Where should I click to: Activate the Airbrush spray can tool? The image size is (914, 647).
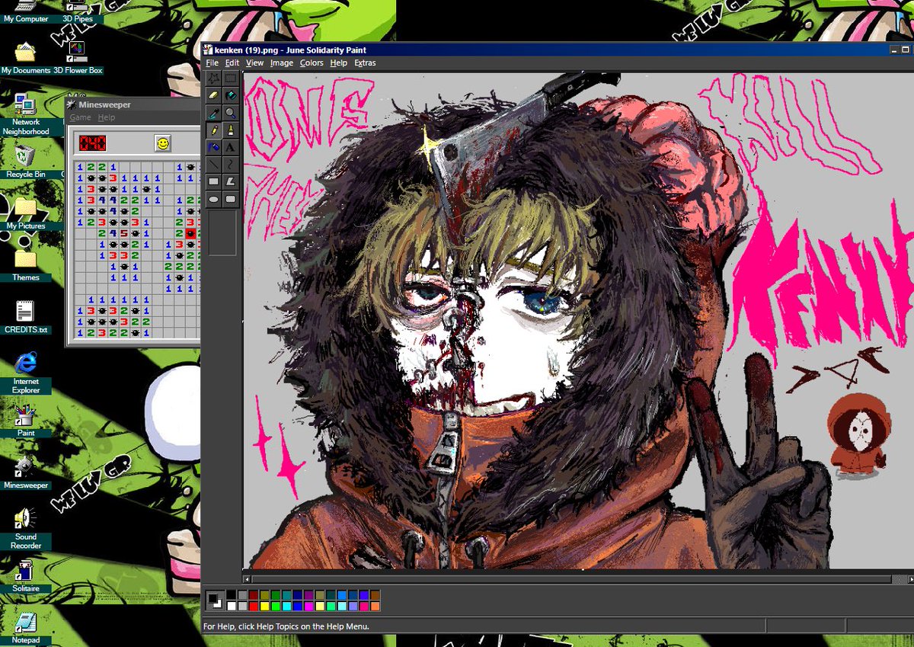(x=214, y=146)
